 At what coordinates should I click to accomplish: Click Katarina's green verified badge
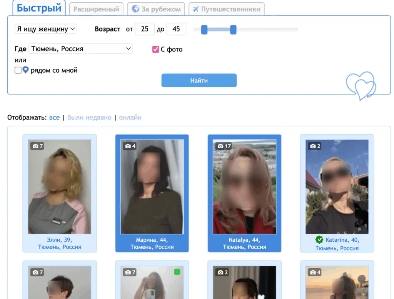[319, 240]
